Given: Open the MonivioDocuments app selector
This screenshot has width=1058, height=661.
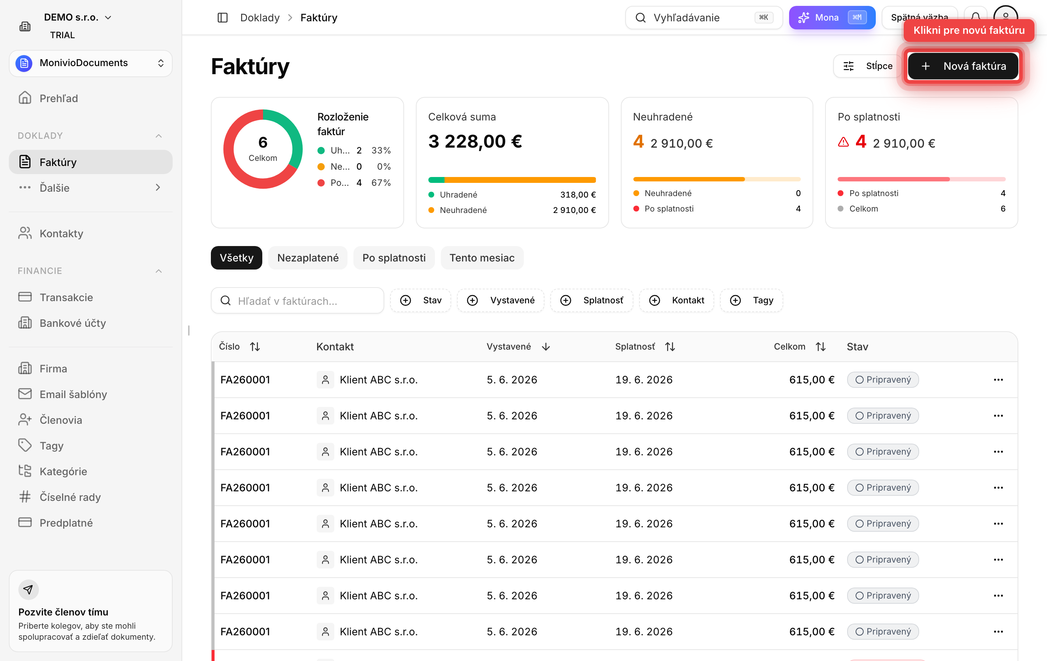Looking at the screenshot, I should [x=90, y=63].
